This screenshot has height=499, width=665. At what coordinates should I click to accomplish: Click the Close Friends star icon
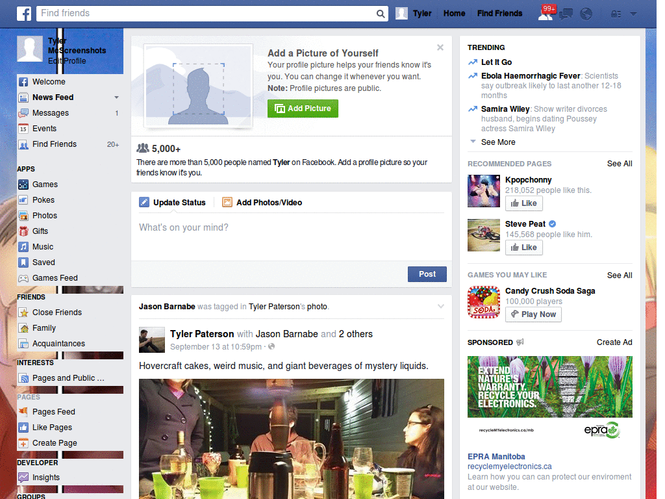[23, 313]
